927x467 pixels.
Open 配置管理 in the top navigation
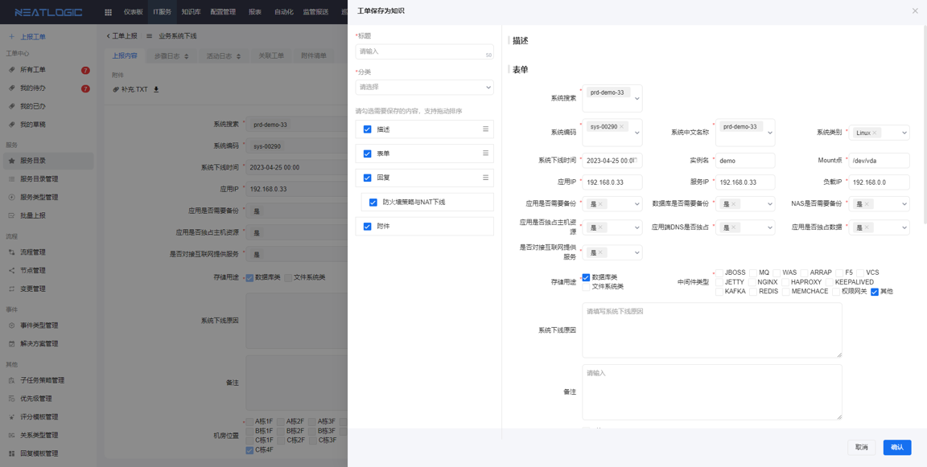222,12
